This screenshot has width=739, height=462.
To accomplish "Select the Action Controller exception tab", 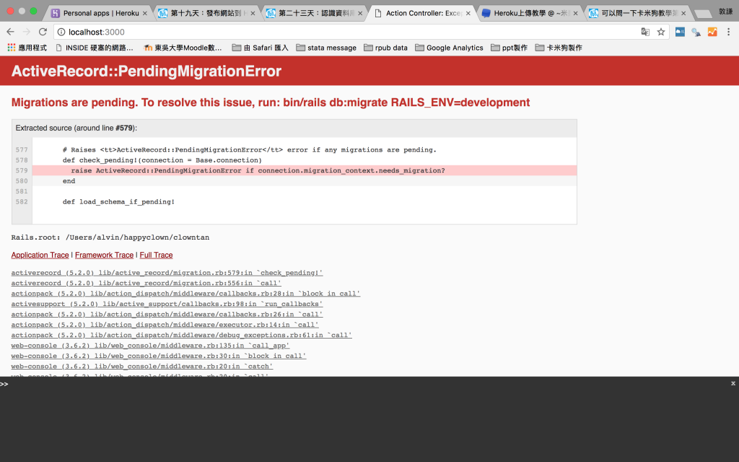I will tap(422, 13).
